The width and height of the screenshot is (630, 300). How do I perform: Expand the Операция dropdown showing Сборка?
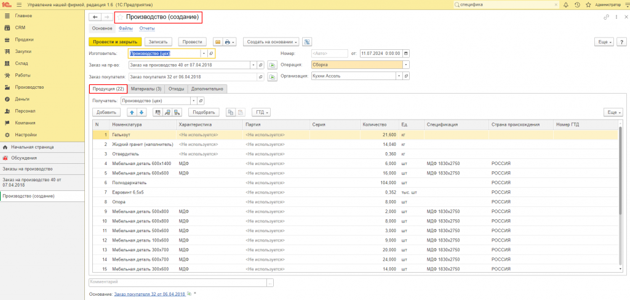pos(406,65)
